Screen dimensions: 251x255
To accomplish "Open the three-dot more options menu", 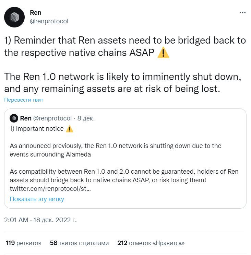I will coord(242,13).
